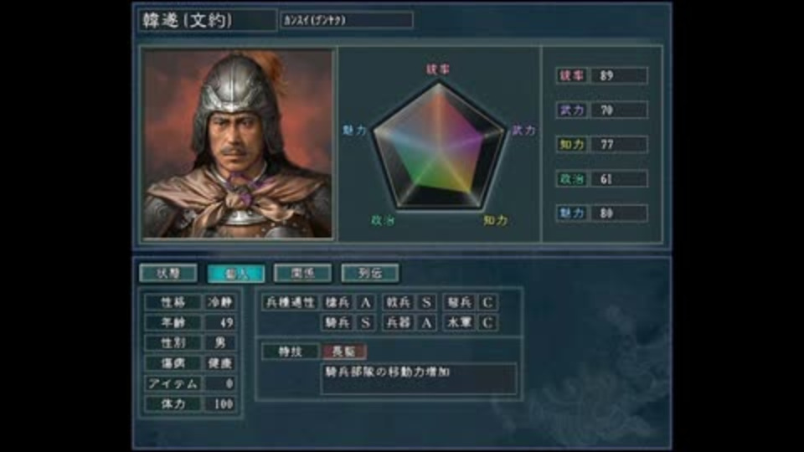Click the 知力 stat label showing 77
This screenshot has width=804, height=452.
coord(572,145)
